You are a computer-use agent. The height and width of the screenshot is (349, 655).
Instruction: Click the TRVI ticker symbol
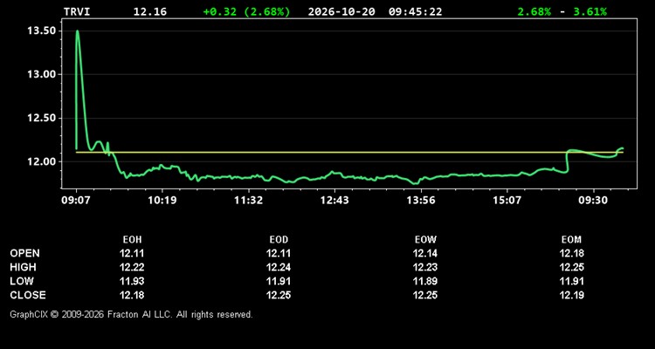pyautogui.click(x=77, y=11)
